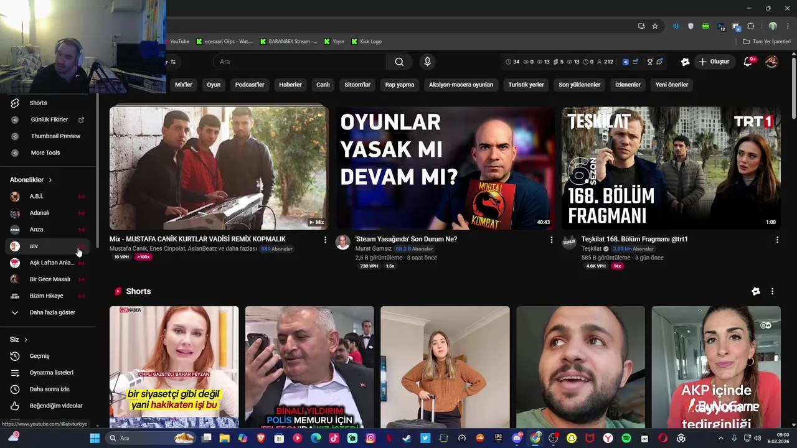The image size is (797, 448).
Task: Open options menu for Teşkilat 168. Bölüm video
Action: click(x=777, y=240)
